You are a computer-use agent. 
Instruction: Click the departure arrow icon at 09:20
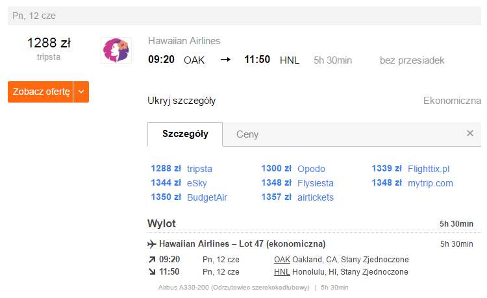coord(151,260)
